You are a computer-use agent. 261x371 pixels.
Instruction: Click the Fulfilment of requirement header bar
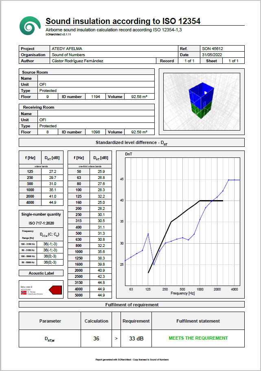pyautogui.click(x=132, y=304)
